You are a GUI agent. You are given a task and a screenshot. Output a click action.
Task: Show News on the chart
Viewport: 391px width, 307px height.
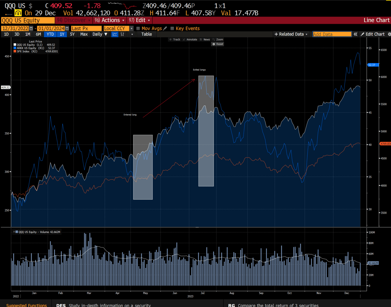tap(205, 40)
